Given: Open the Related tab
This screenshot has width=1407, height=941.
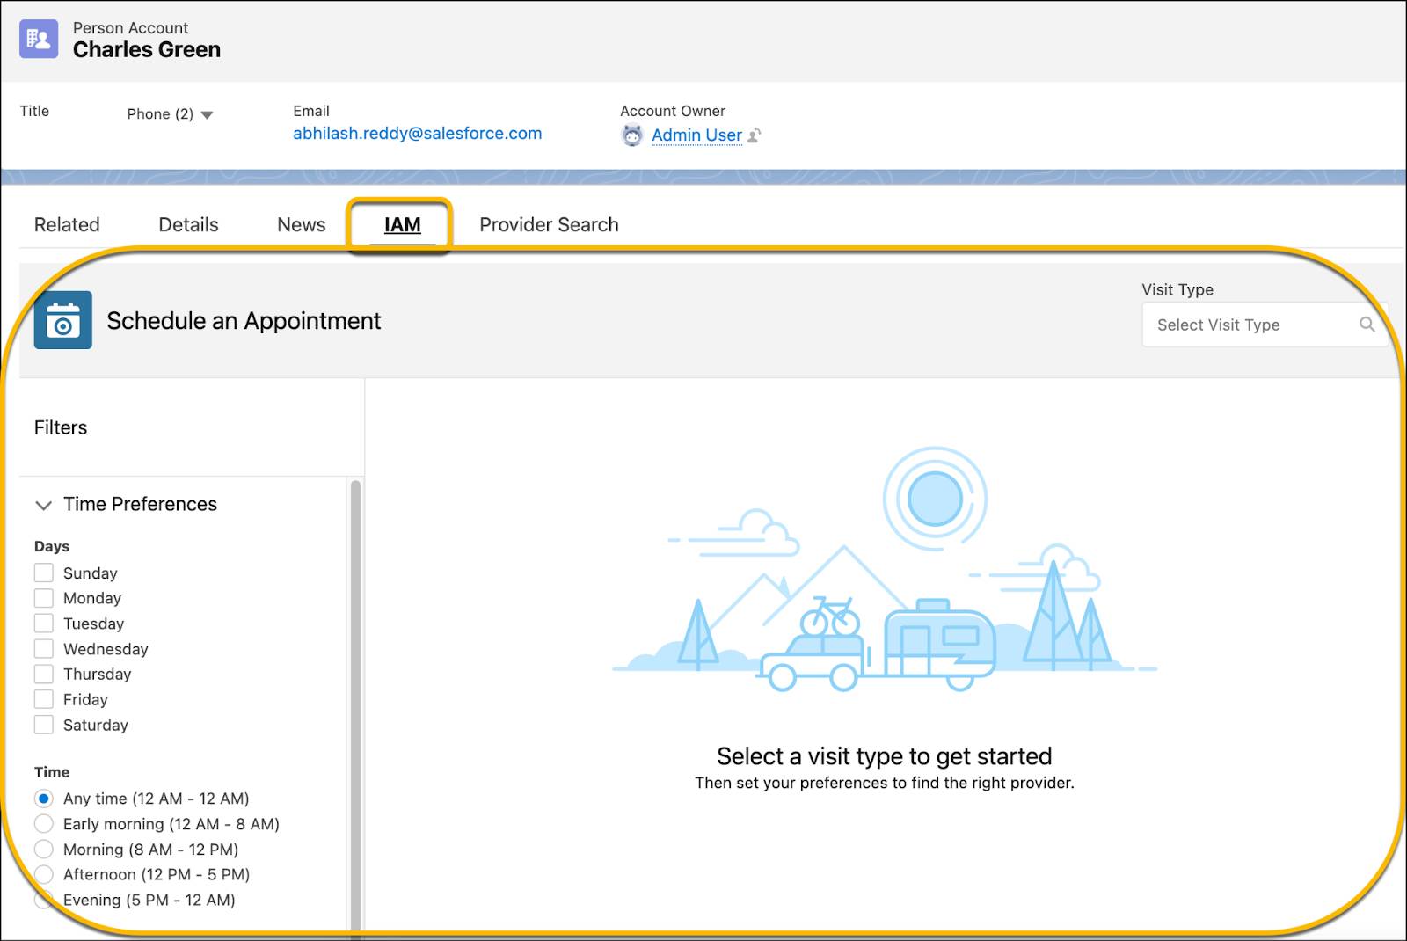Looking at the screenshot, I should click(66, 224).
